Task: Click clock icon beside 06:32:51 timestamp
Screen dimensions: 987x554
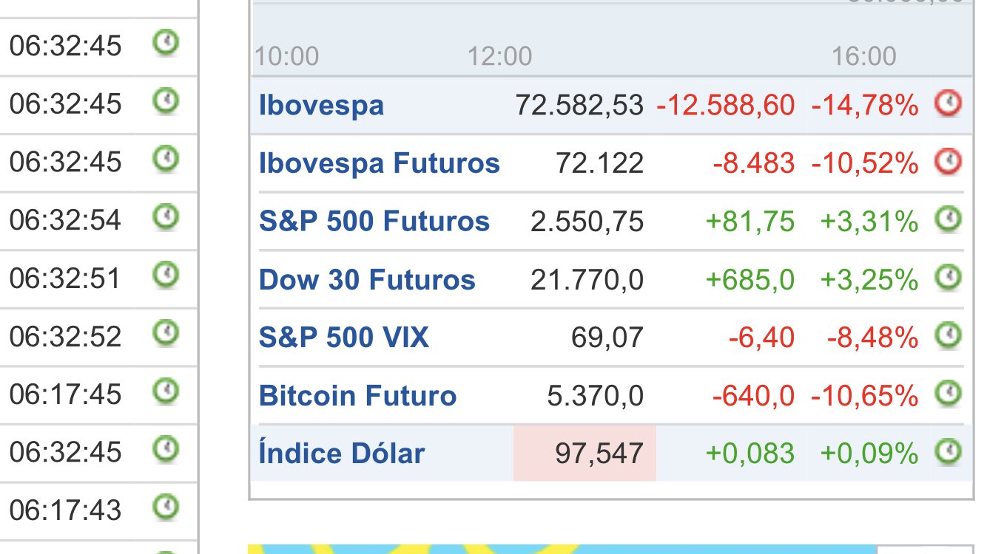Action: pyautogui.click(x=166, y=275)
